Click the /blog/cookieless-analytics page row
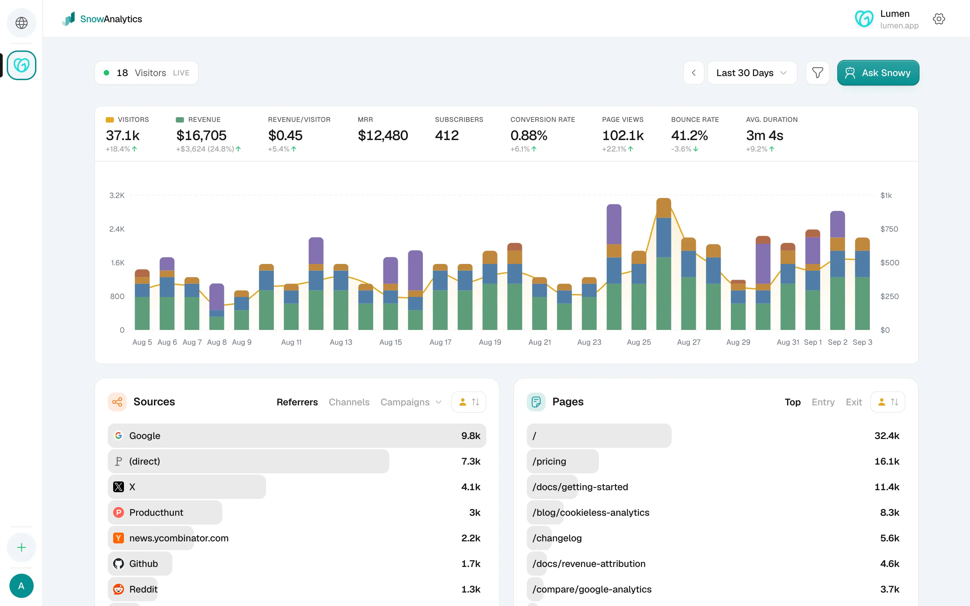The image size is (970, 606). tap(715, 513)
